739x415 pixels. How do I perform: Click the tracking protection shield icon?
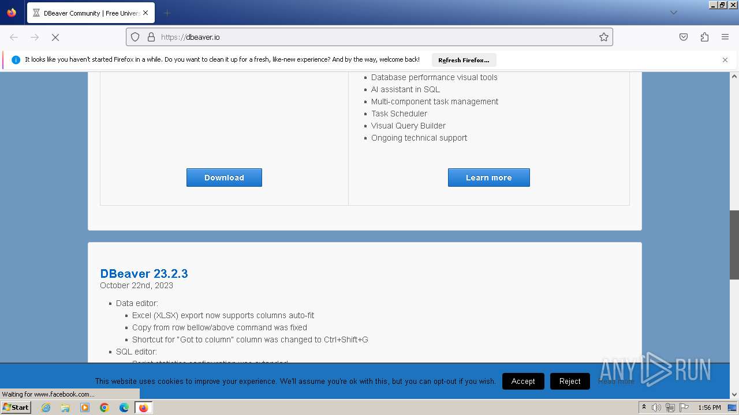click(x=135, y=37)
